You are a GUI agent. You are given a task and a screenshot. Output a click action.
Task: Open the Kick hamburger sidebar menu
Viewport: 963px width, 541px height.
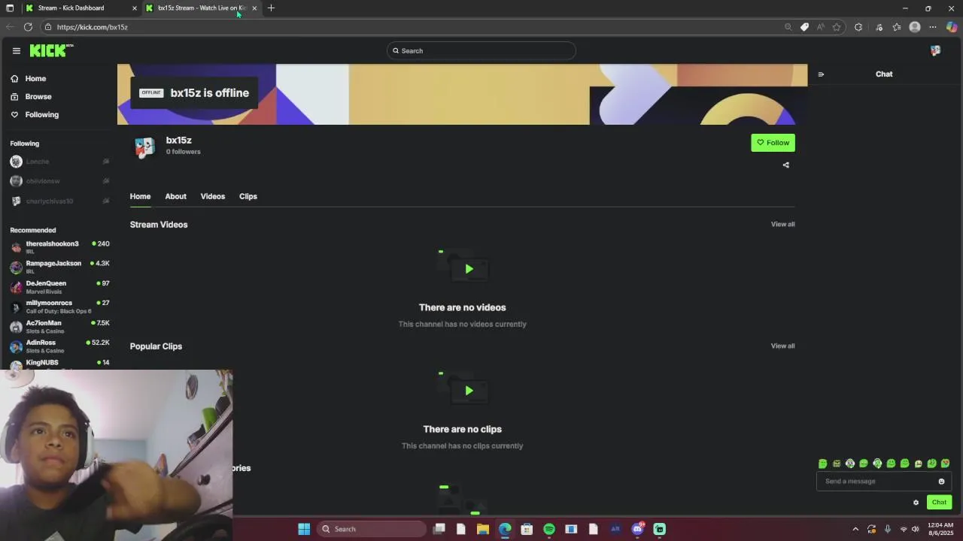(x=17, y=50)
